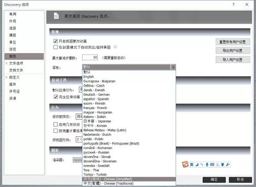
Task: Click 导入用户设置 button
Action: pos(233,59)
